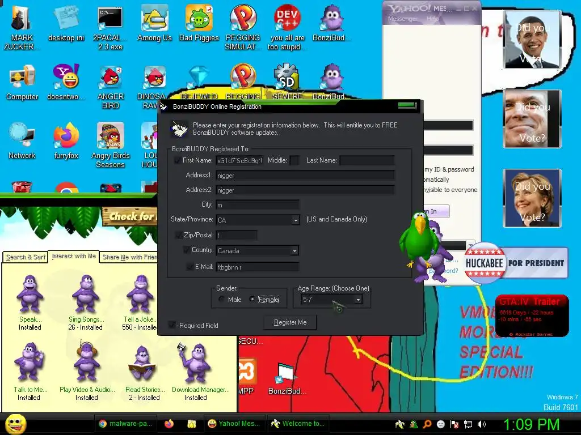Open the file explorer folder on the taskbar
This screenshot has width=581, height=435.
point(192,424)
